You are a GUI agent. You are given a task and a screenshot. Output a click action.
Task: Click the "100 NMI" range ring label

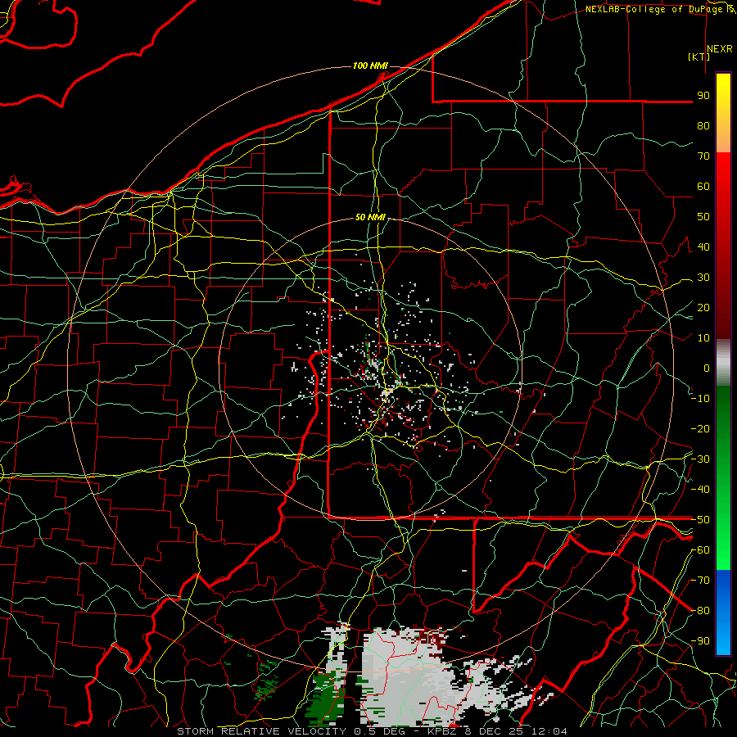pos(370,66)
